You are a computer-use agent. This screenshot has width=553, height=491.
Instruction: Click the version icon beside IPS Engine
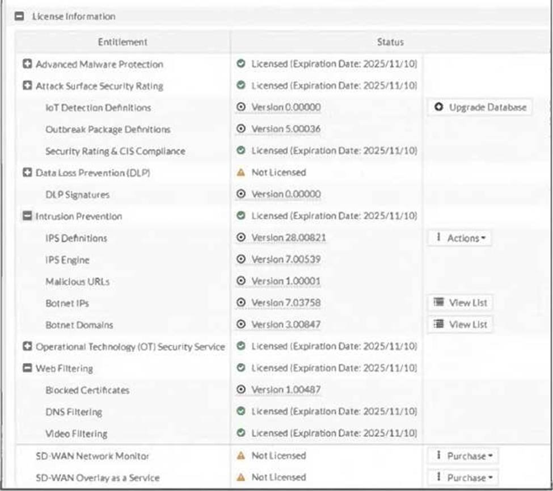[241, 259]
